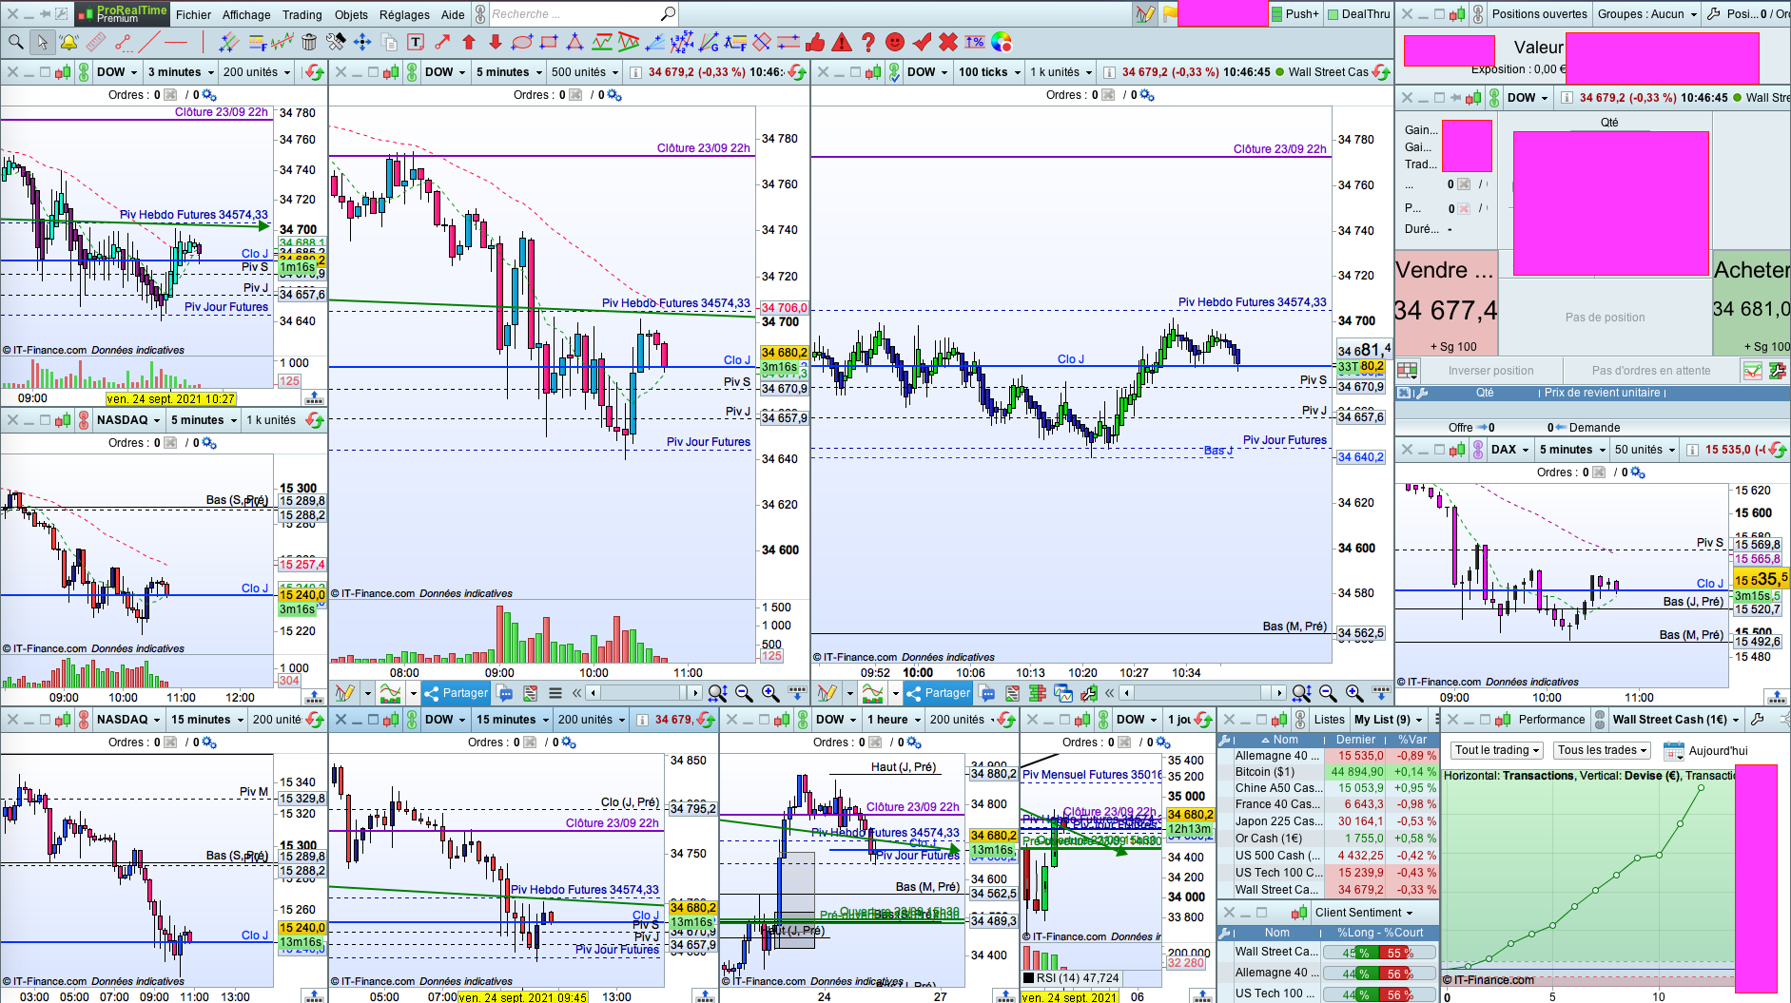
Task: Open the color wheel picker
Action: 1002,42
